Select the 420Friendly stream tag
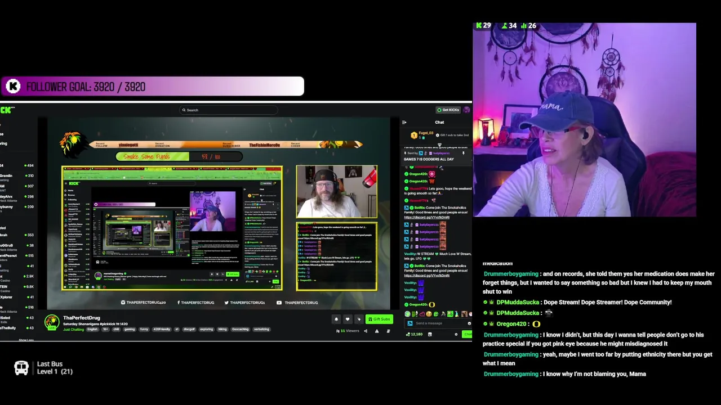The image size is (721, 405). point(162,329)
